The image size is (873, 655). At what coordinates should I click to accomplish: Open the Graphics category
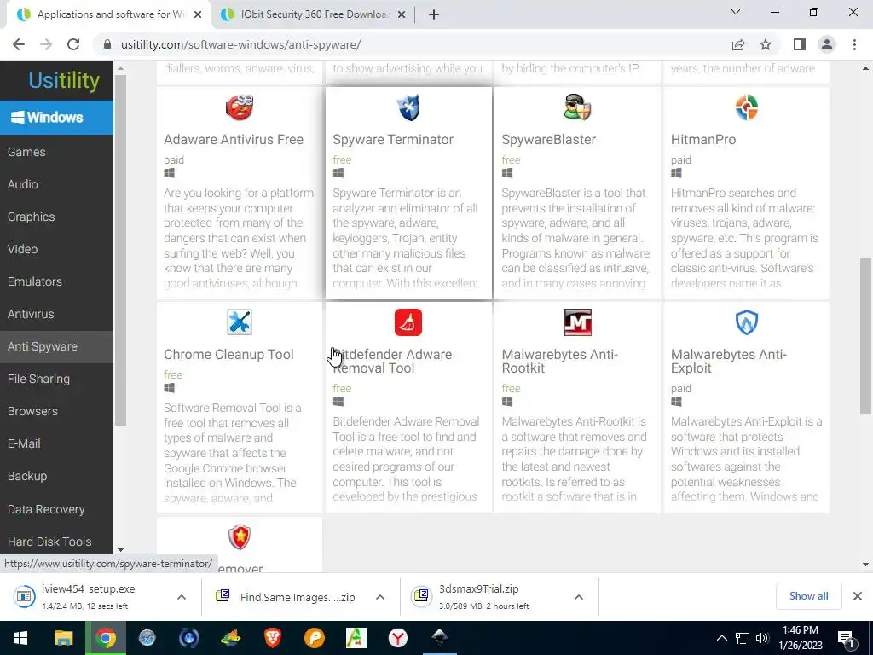[32, 217]
